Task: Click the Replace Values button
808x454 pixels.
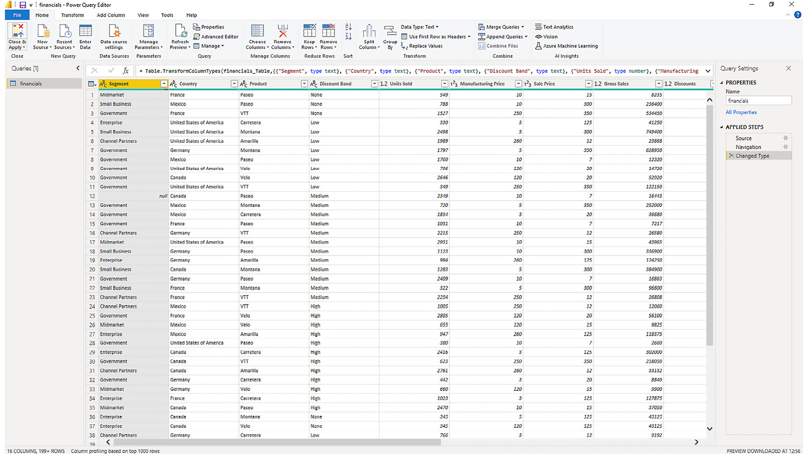Action: 425,46
